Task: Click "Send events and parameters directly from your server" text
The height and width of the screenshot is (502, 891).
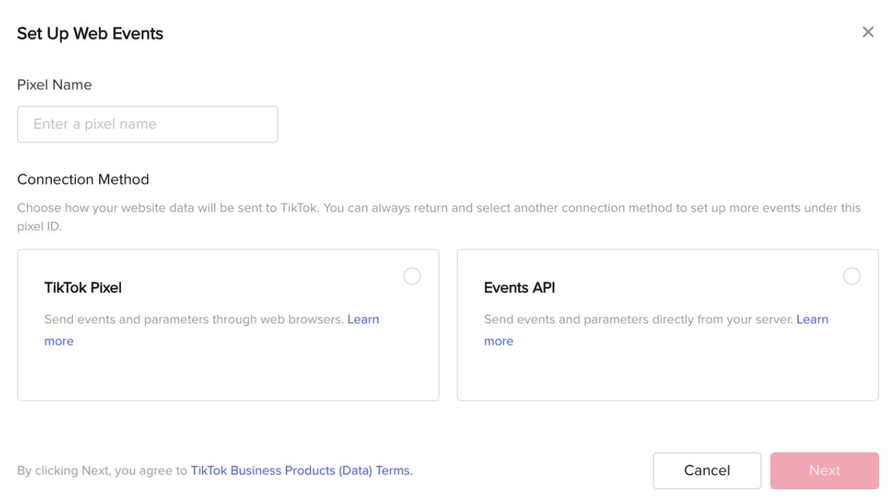Action: click(x=638, y=319)
